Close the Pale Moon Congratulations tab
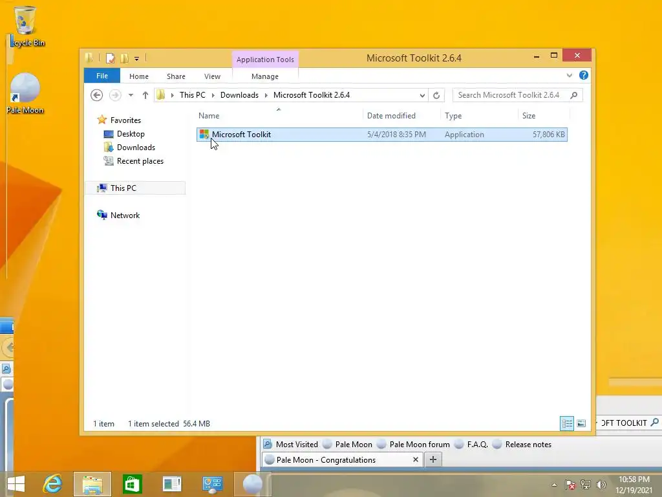 416,459
